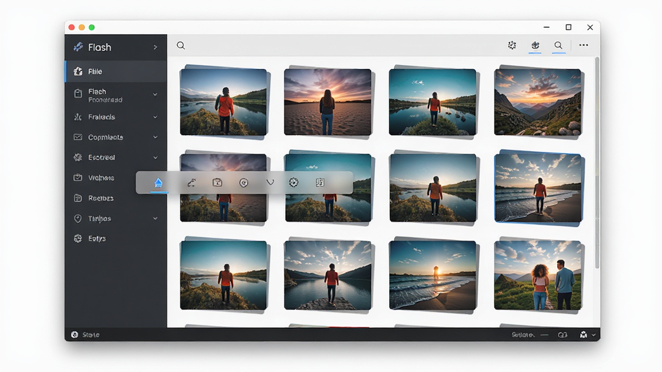Click the round gear-like icon in floating toolbar
Screen dimensions: 662x372
pyautogui.click(x=294, y=182)
